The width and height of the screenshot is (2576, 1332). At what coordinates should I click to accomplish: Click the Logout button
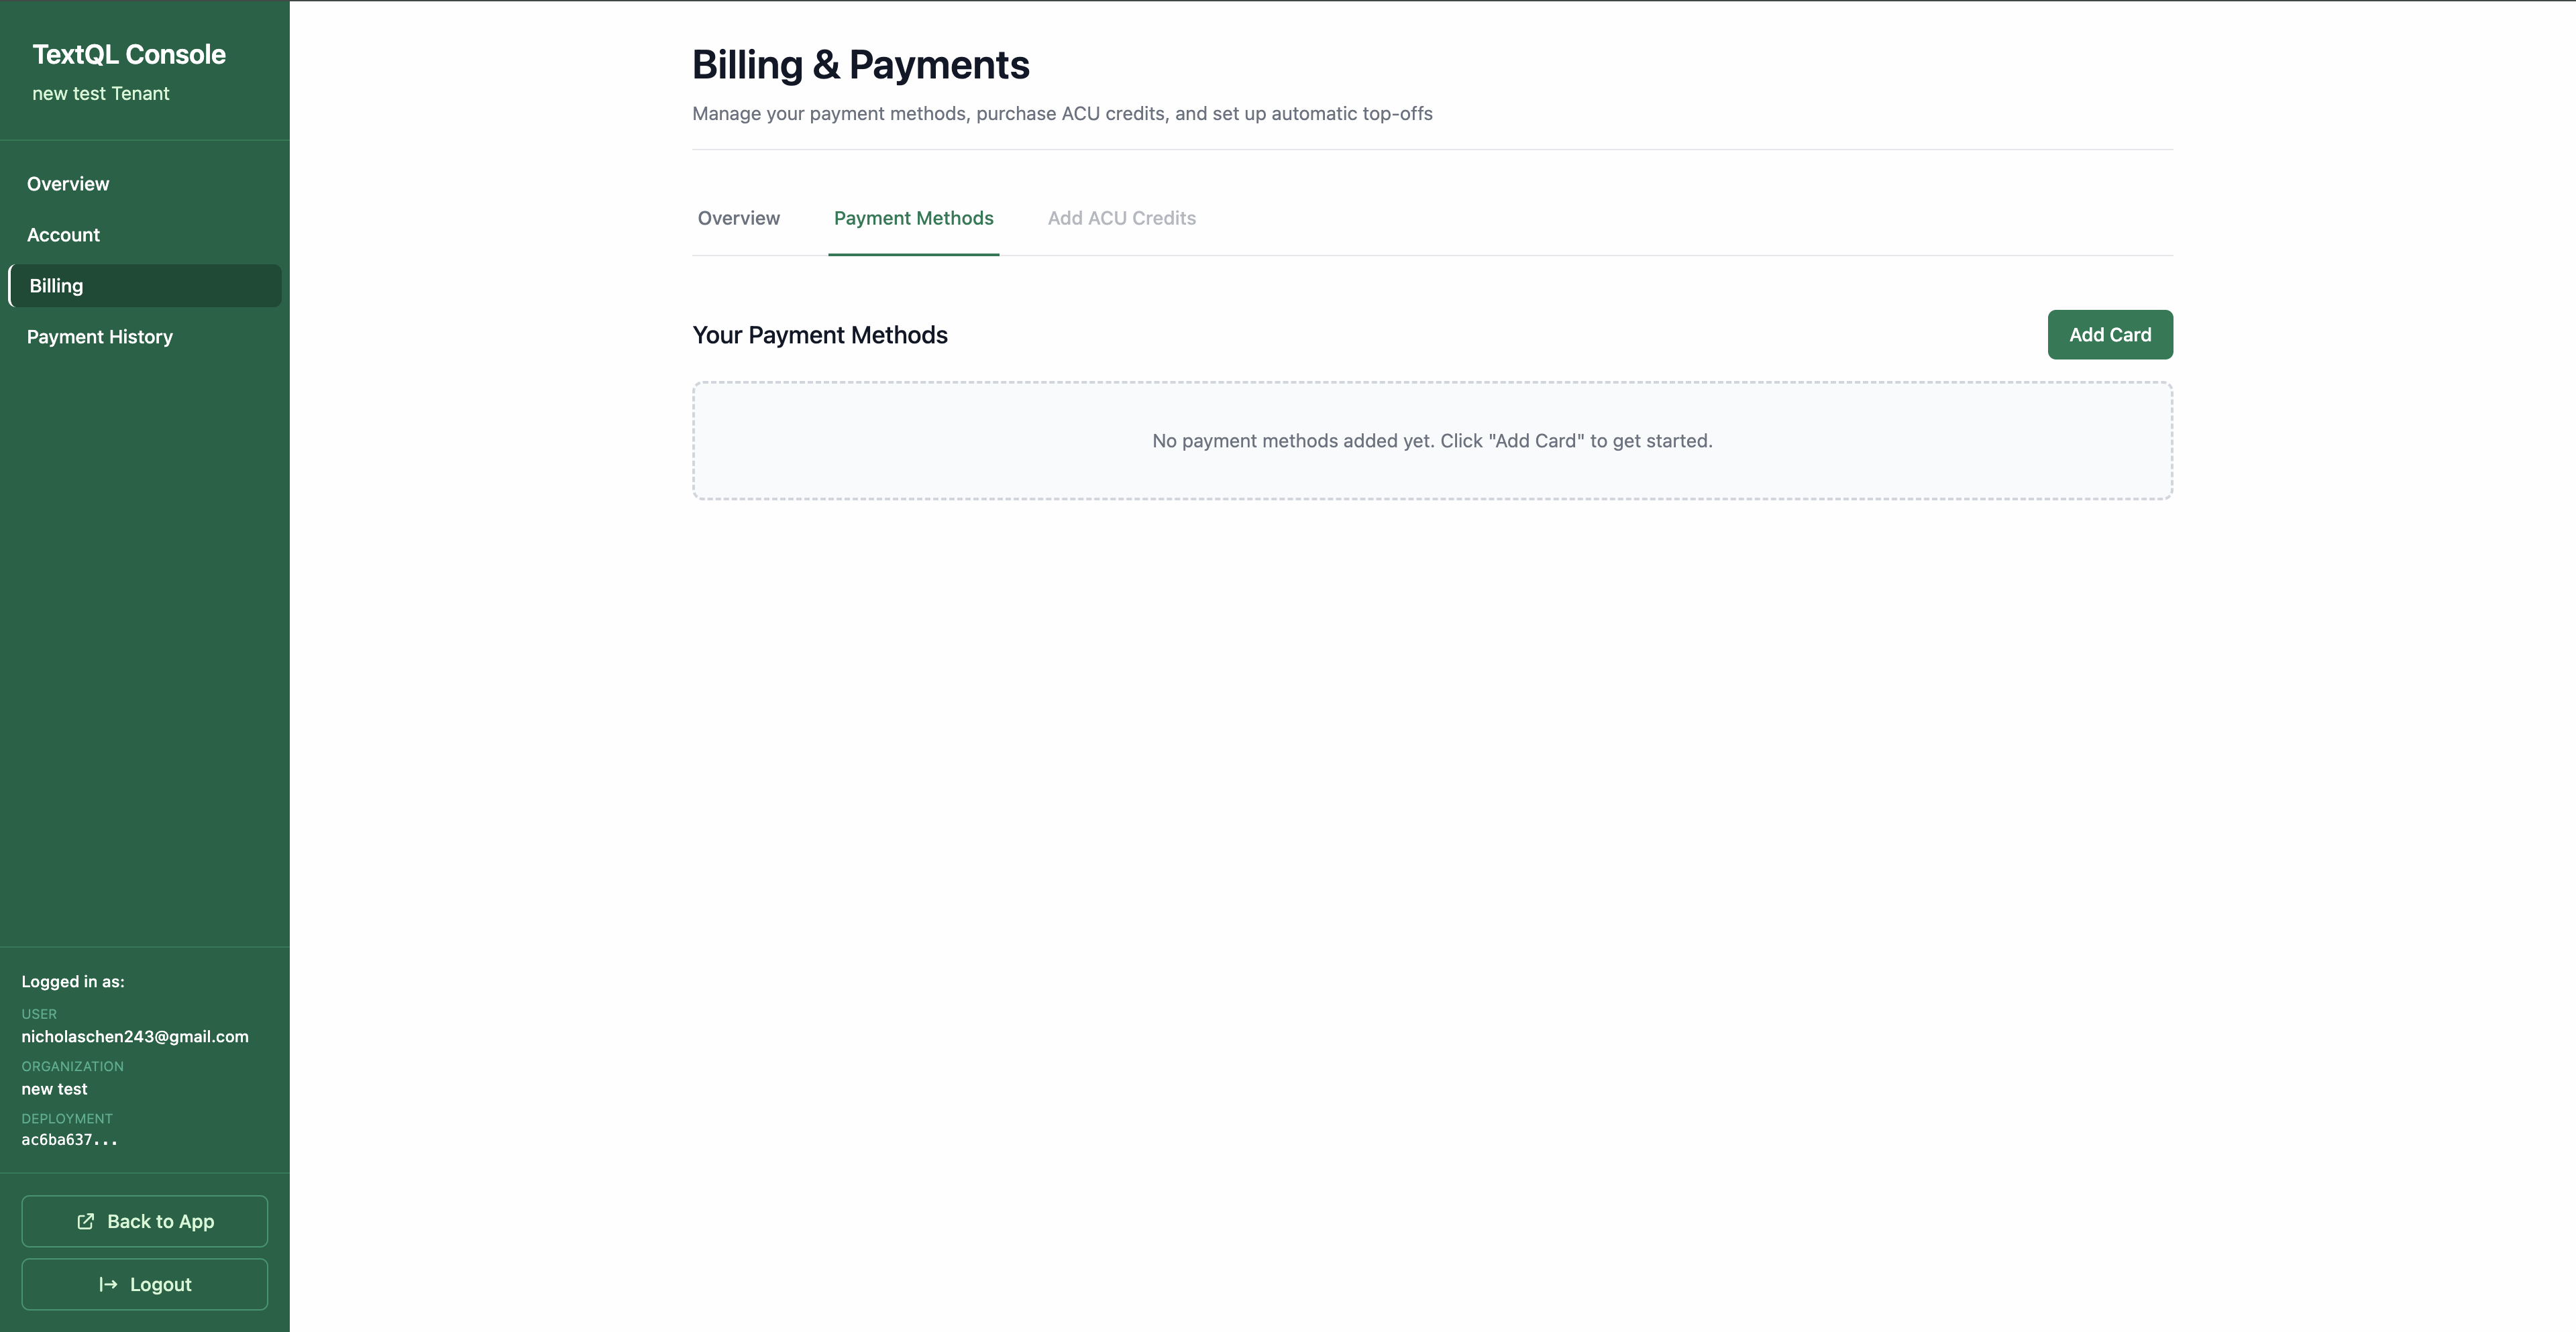tap(144, 1284)
